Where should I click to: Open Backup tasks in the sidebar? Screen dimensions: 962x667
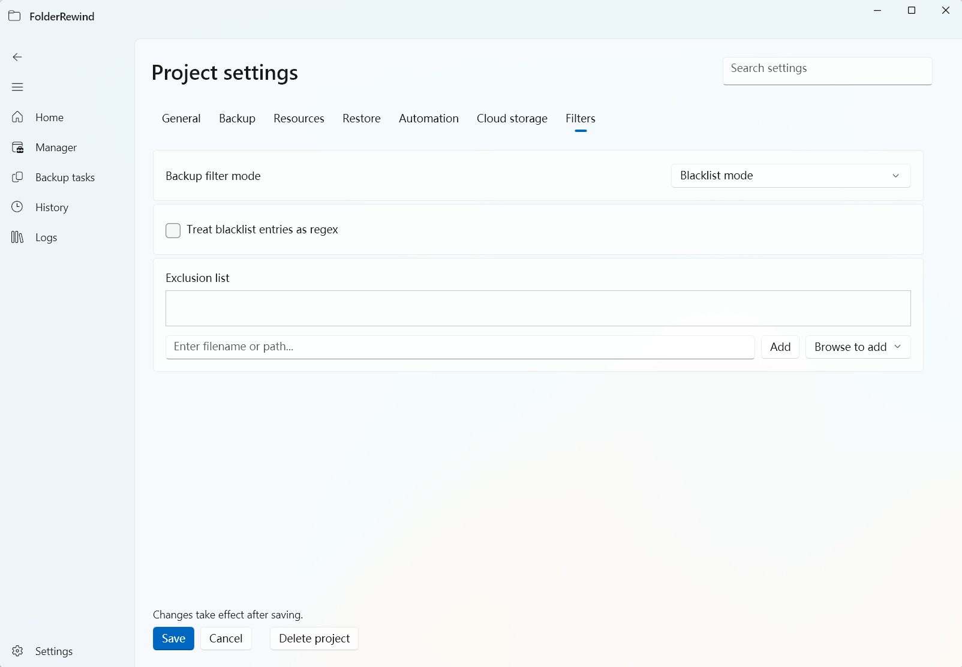click(x=67, y=177)
